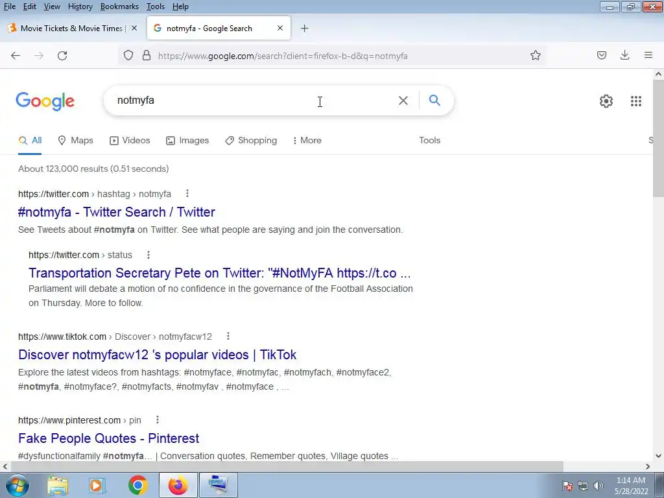Viewport: 664px width, 498px height.
Task: Launch Google Chrome from the taskbar
Action: 137,485
